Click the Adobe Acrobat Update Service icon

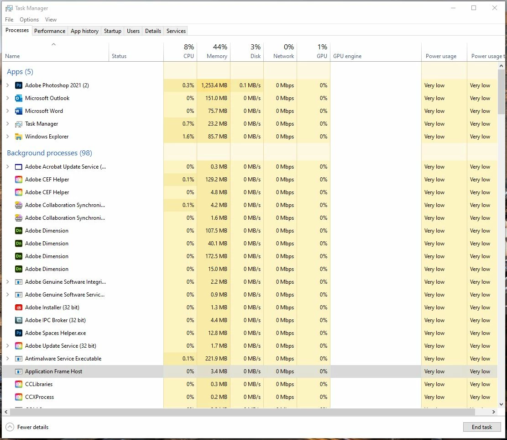[19, 167]
